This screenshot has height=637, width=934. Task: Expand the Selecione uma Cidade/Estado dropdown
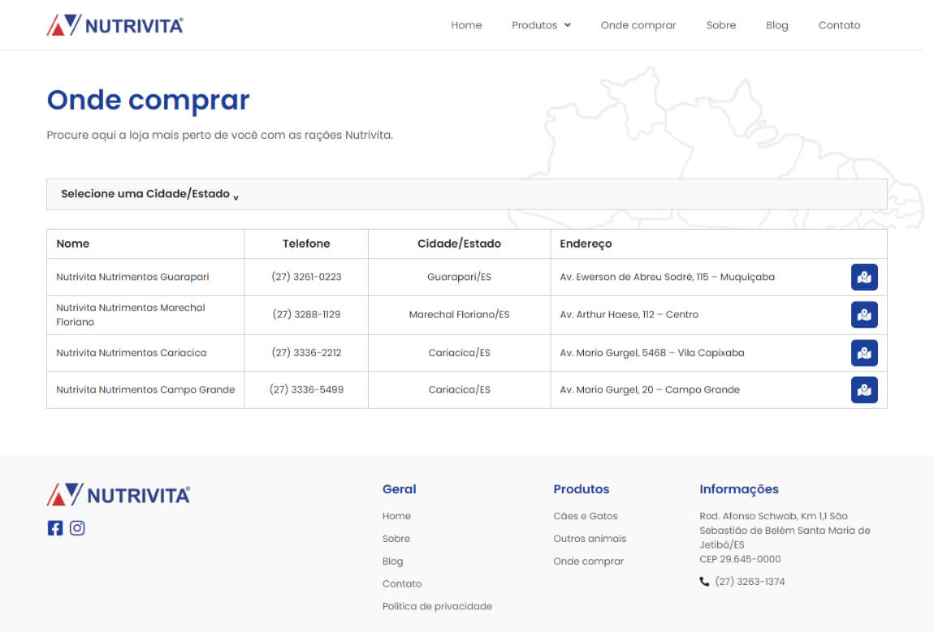coord(149,195)
